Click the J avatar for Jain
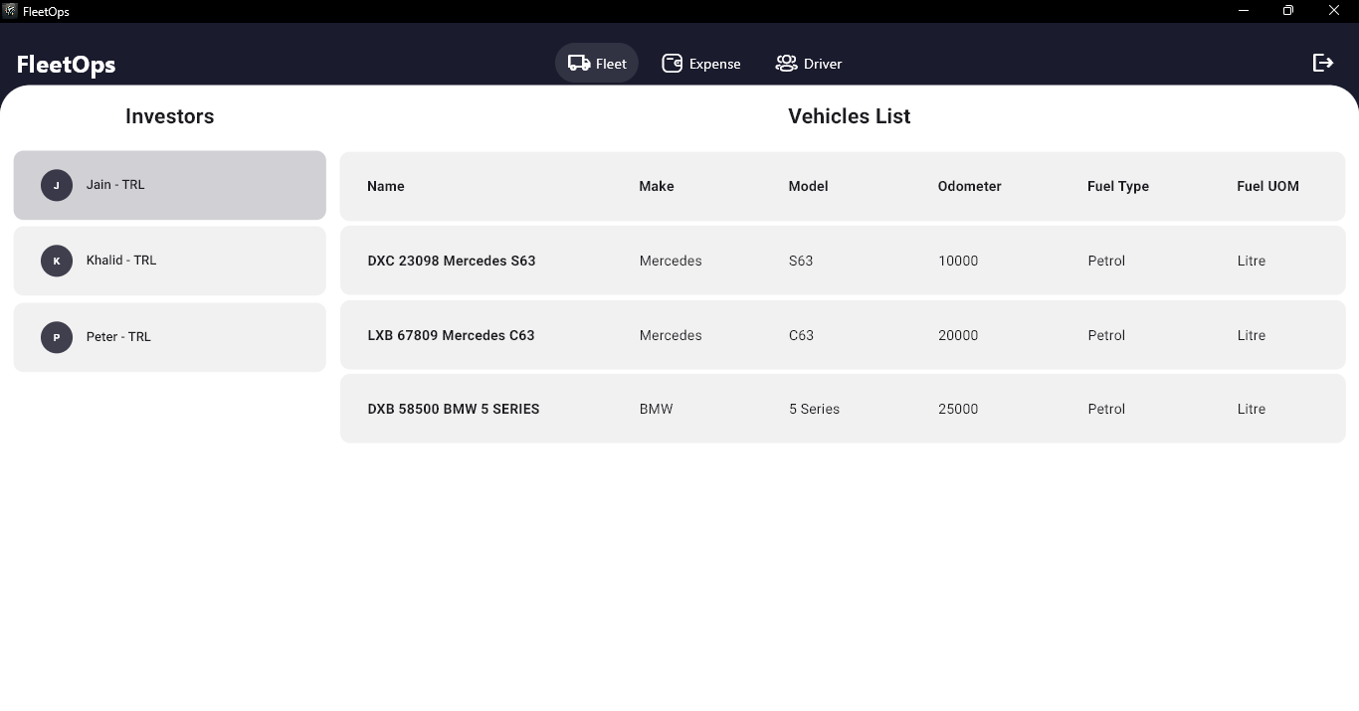 pos(57,185)
